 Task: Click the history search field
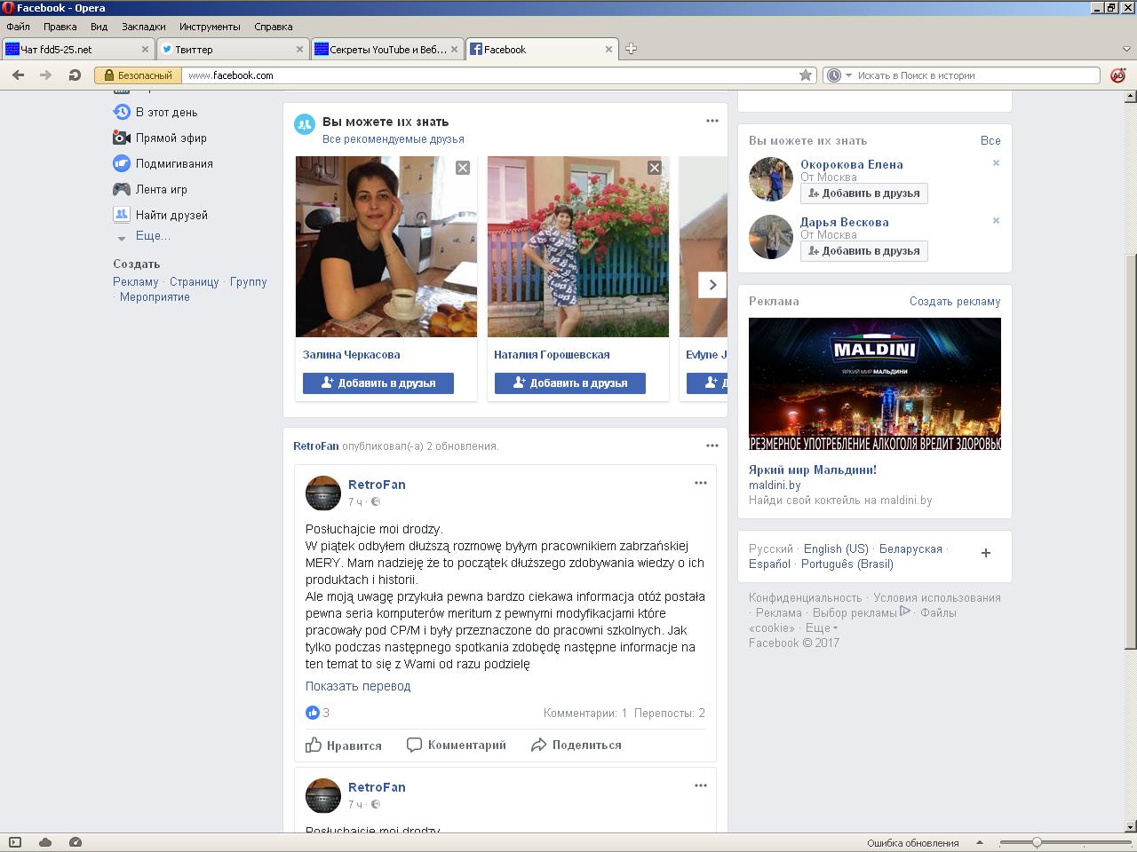point(977,75)
